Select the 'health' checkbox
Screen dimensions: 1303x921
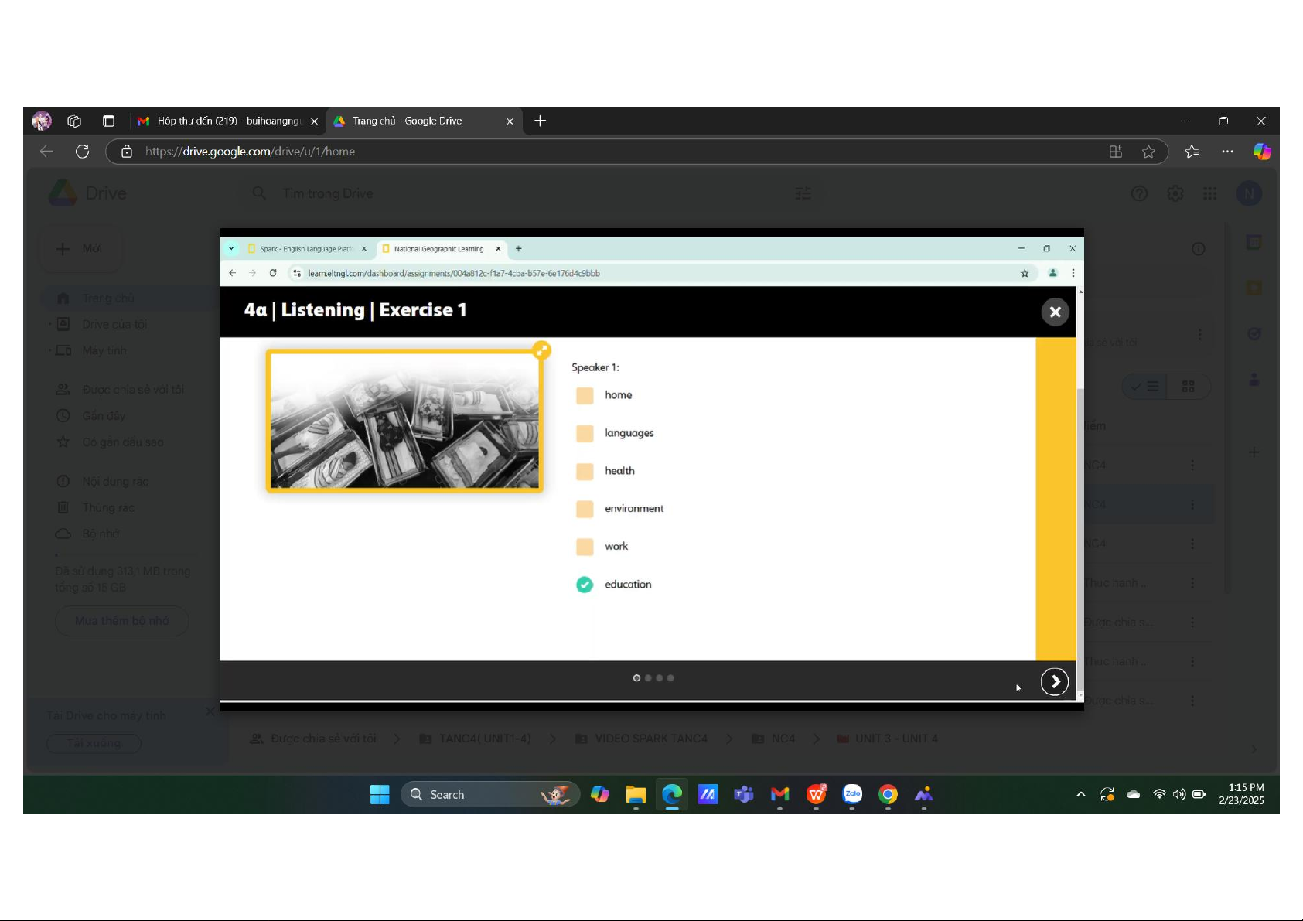tap(585, 471)
